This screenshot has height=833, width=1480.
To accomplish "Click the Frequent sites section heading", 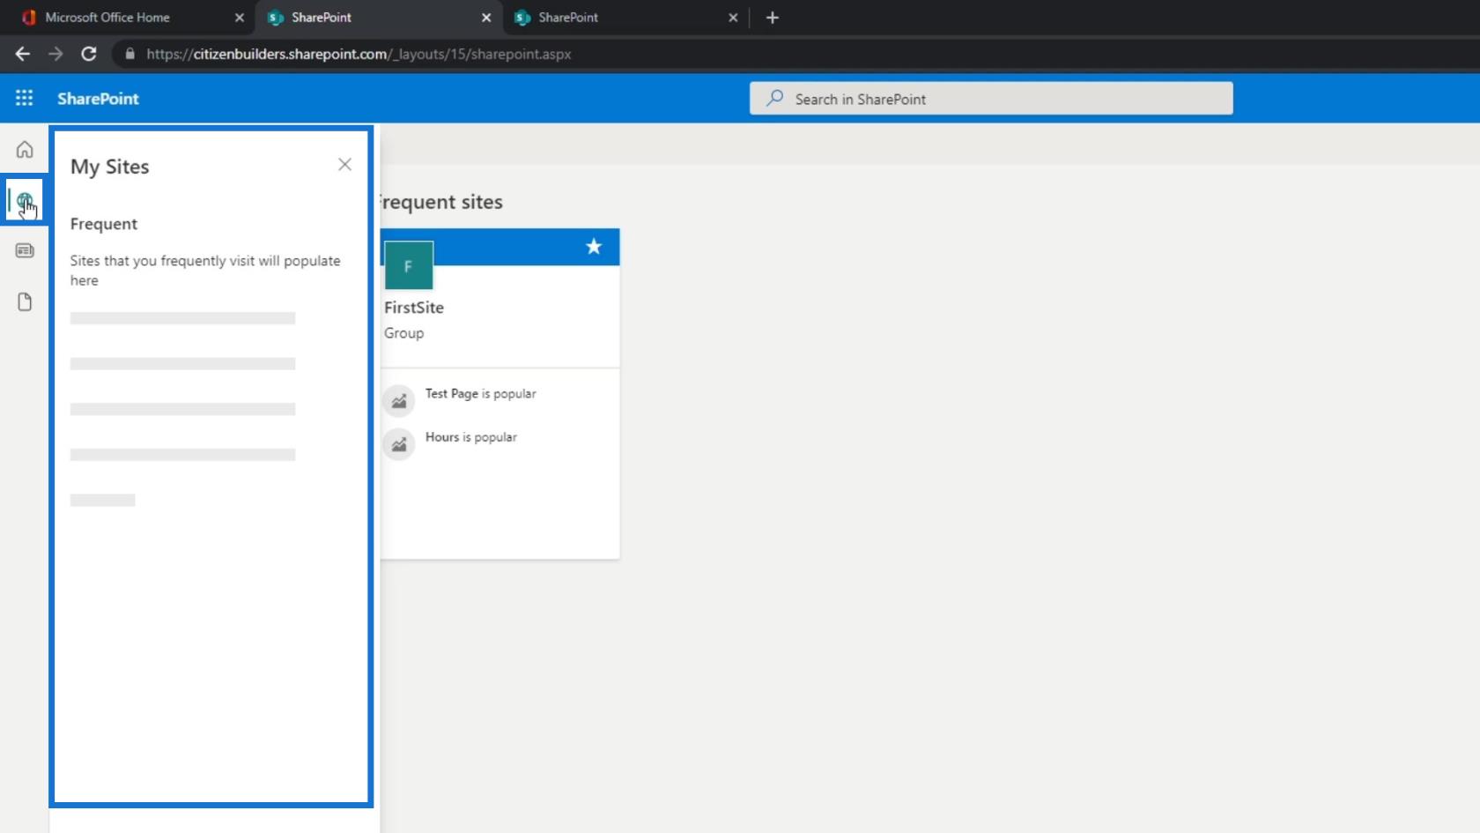I will pyautogui.click(x=440, y=202).
